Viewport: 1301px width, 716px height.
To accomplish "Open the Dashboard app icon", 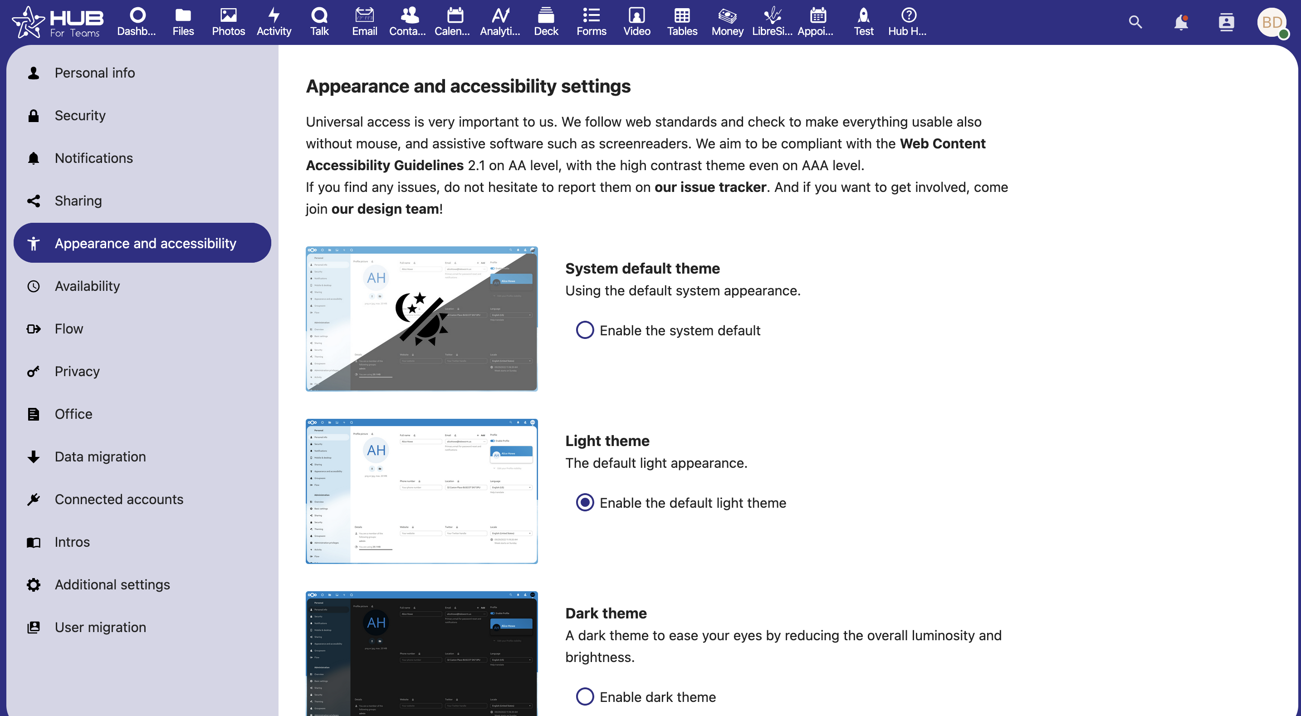I will 137,22.
